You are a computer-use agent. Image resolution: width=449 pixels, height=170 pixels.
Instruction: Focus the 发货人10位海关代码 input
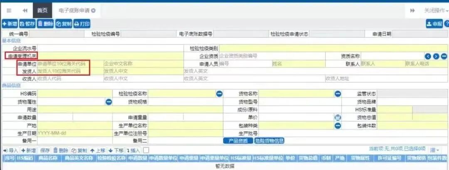(70, 71)
